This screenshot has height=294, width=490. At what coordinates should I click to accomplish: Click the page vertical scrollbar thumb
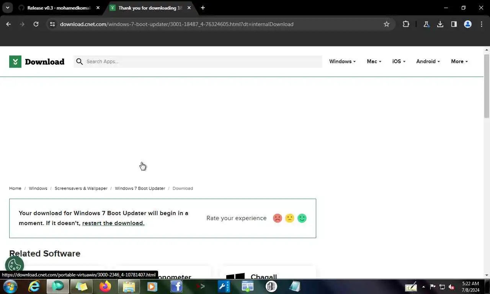[x=487, y=86]
